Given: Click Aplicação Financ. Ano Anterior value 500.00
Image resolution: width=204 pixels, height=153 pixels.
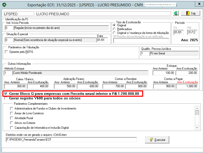Looking at the screenshot, I should tap(65, 86).
